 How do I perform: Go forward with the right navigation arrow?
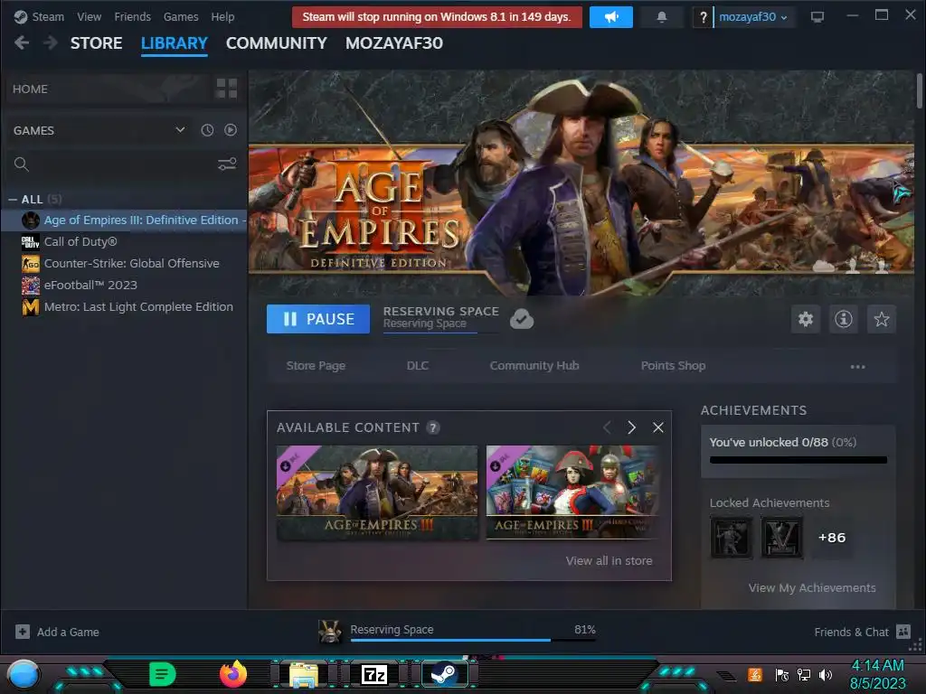[51, 42]
